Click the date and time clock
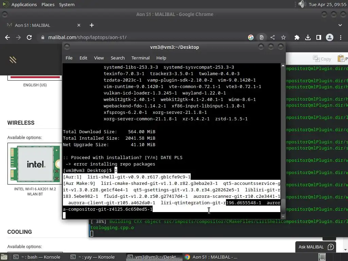Image resolution: width=348 pixels, height=261 pixels. click(x=327, y=4)
